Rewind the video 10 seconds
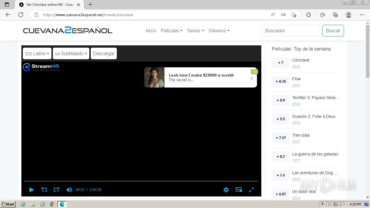This screenshot has height=208, width=370. click(44, 190)
